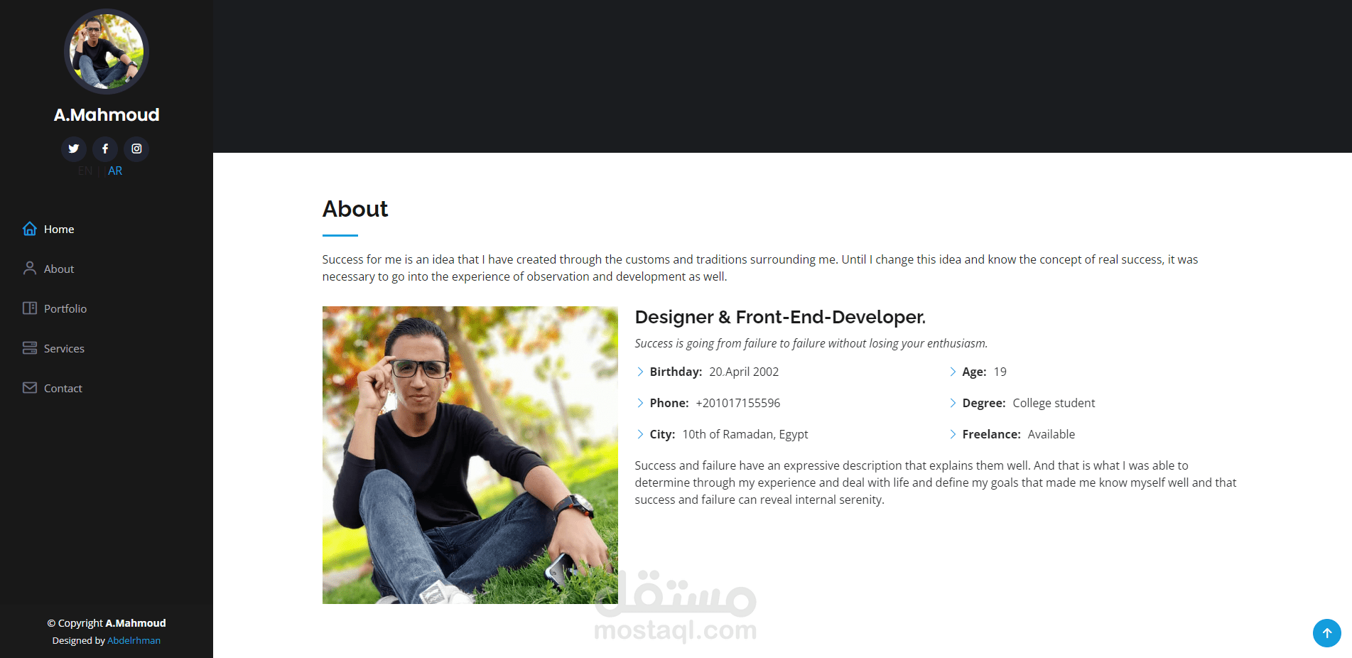Image resolution: width=1352 pixels, height=658 pixels.
Task: Select the Portfolio menu item
Action: pyautogui.click(x=65, y=308)
